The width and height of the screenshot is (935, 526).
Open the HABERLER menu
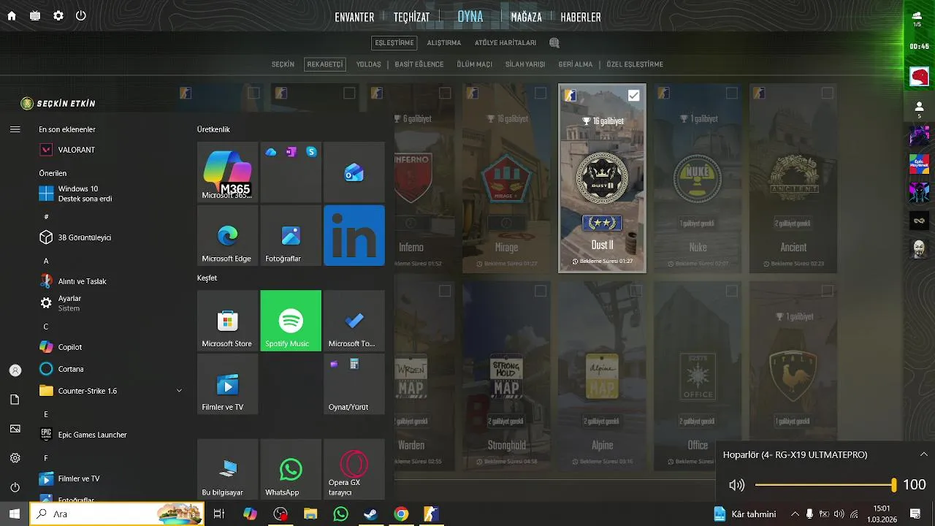(581, 18)
